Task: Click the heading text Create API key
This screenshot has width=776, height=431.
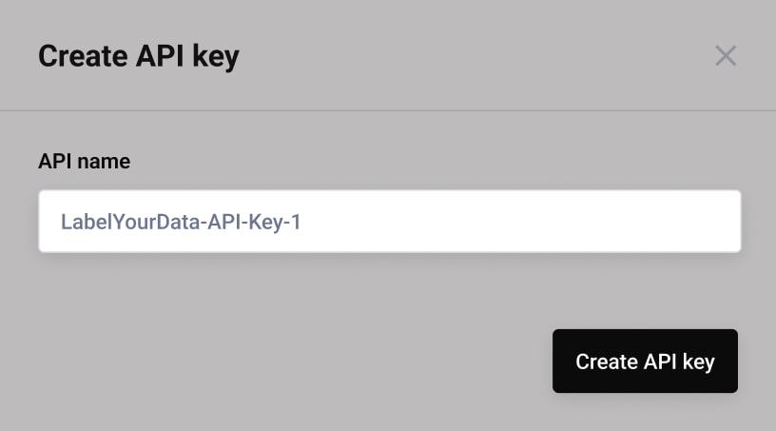Action: (138, 56)
